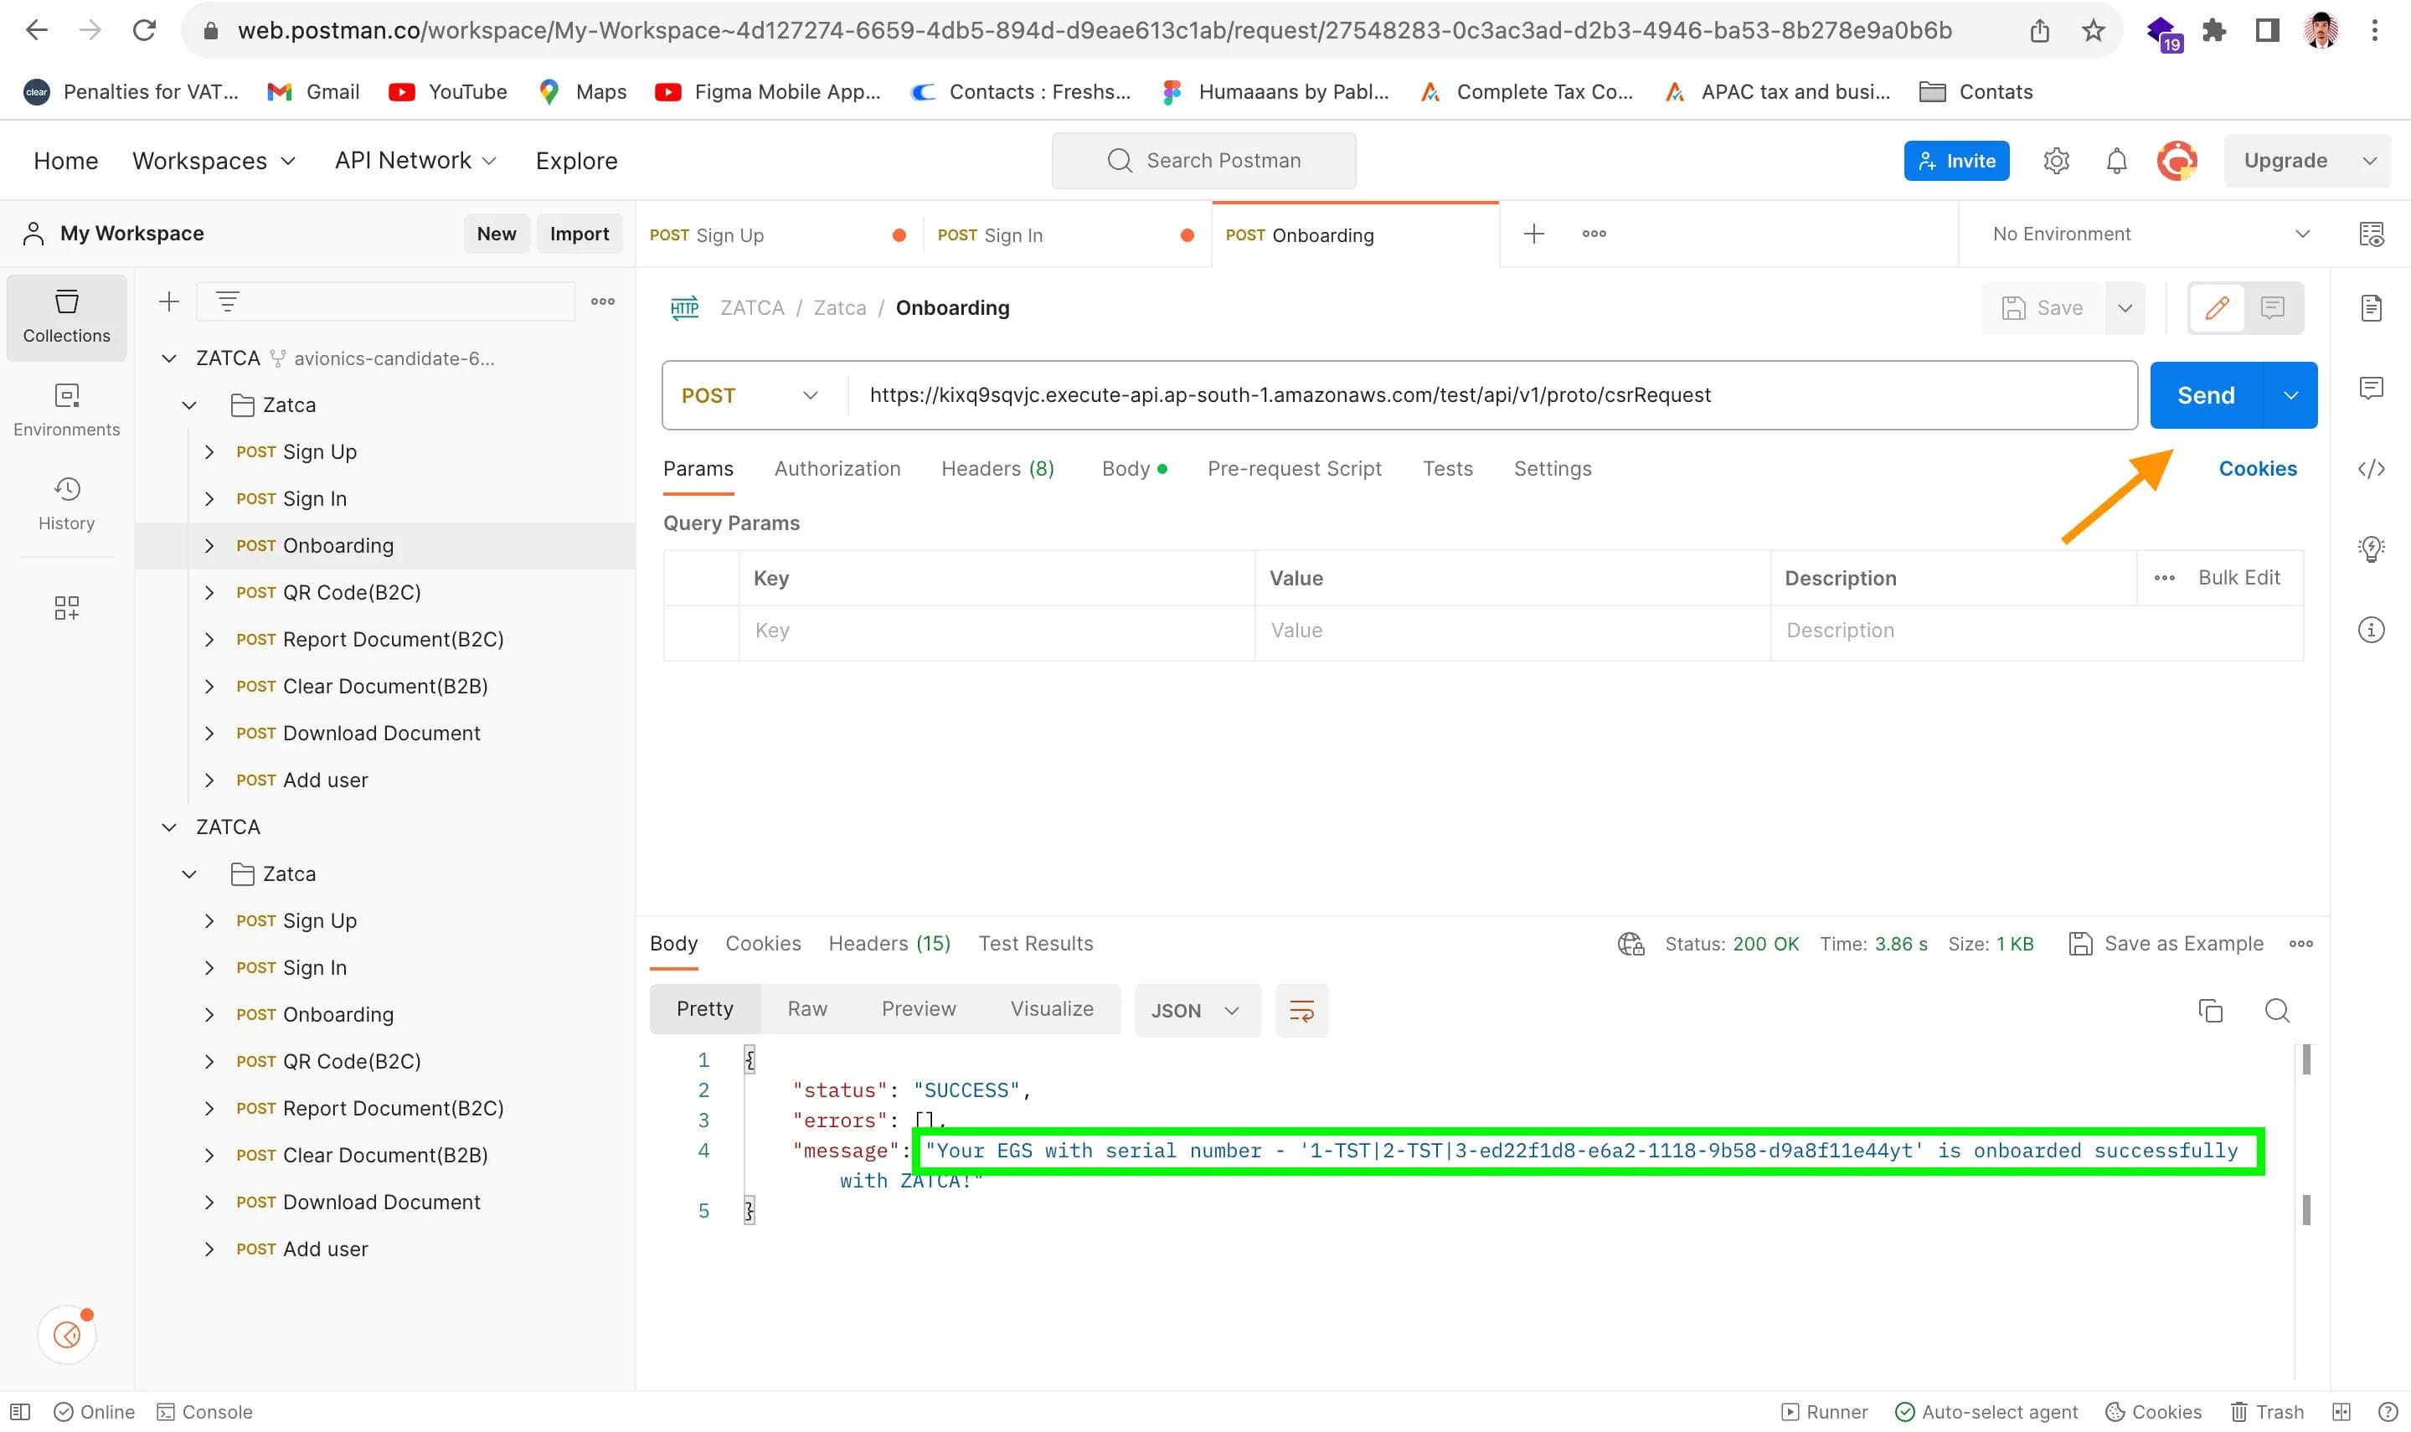
Task: Open the JSON response format dropdown
Action: [x=1197, y=1012]
